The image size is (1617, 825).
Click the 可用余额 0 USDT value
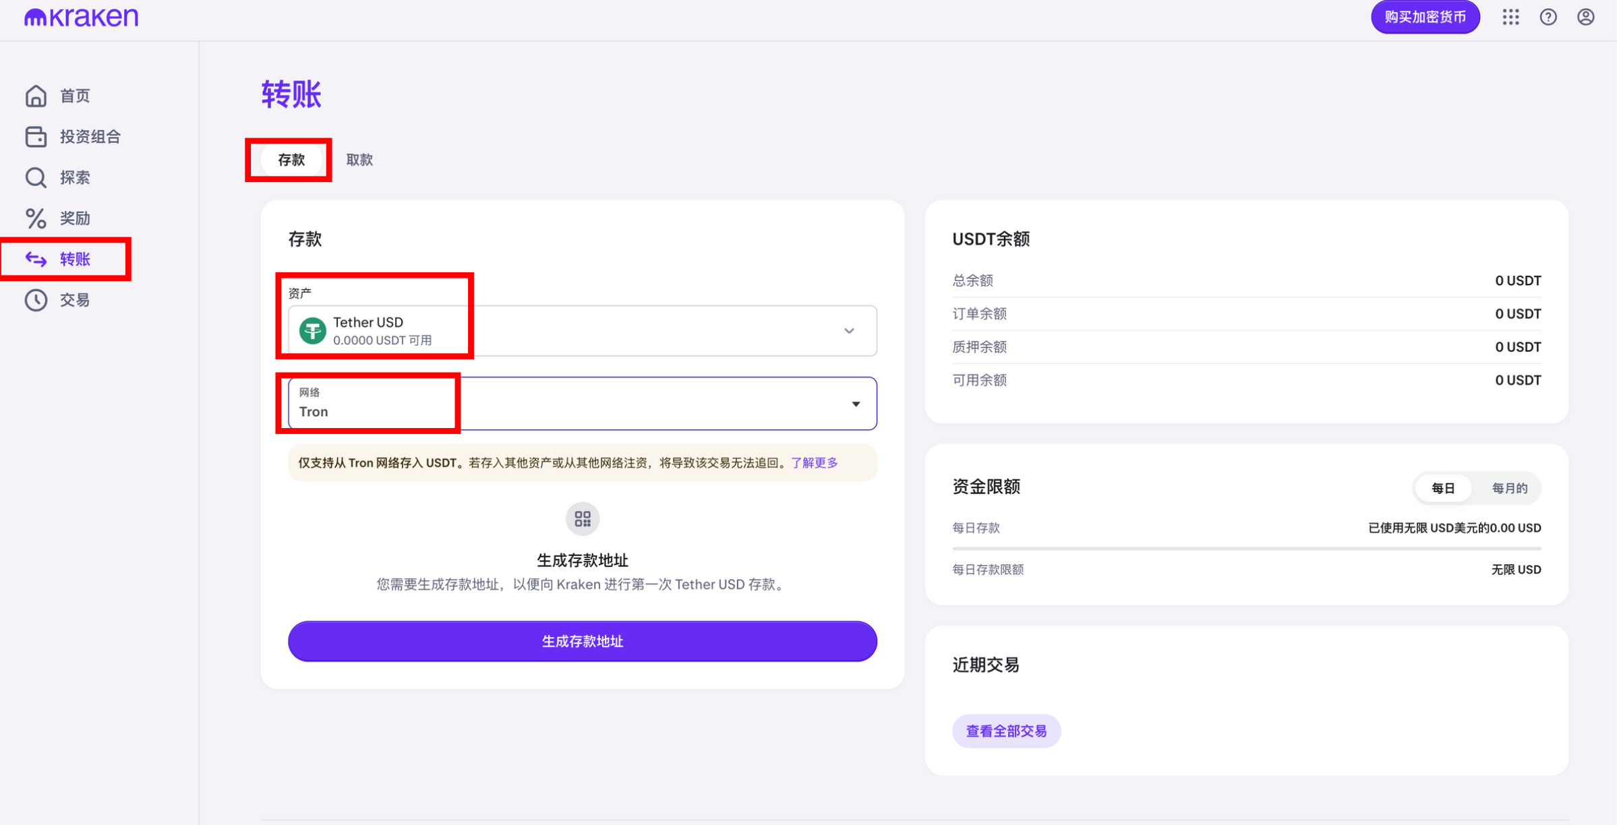click(1517, 380)
